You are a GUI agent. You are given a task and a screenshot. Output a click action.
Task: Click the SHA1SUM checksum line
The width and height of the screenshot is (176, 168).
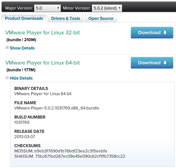click(x=70, y=156)
